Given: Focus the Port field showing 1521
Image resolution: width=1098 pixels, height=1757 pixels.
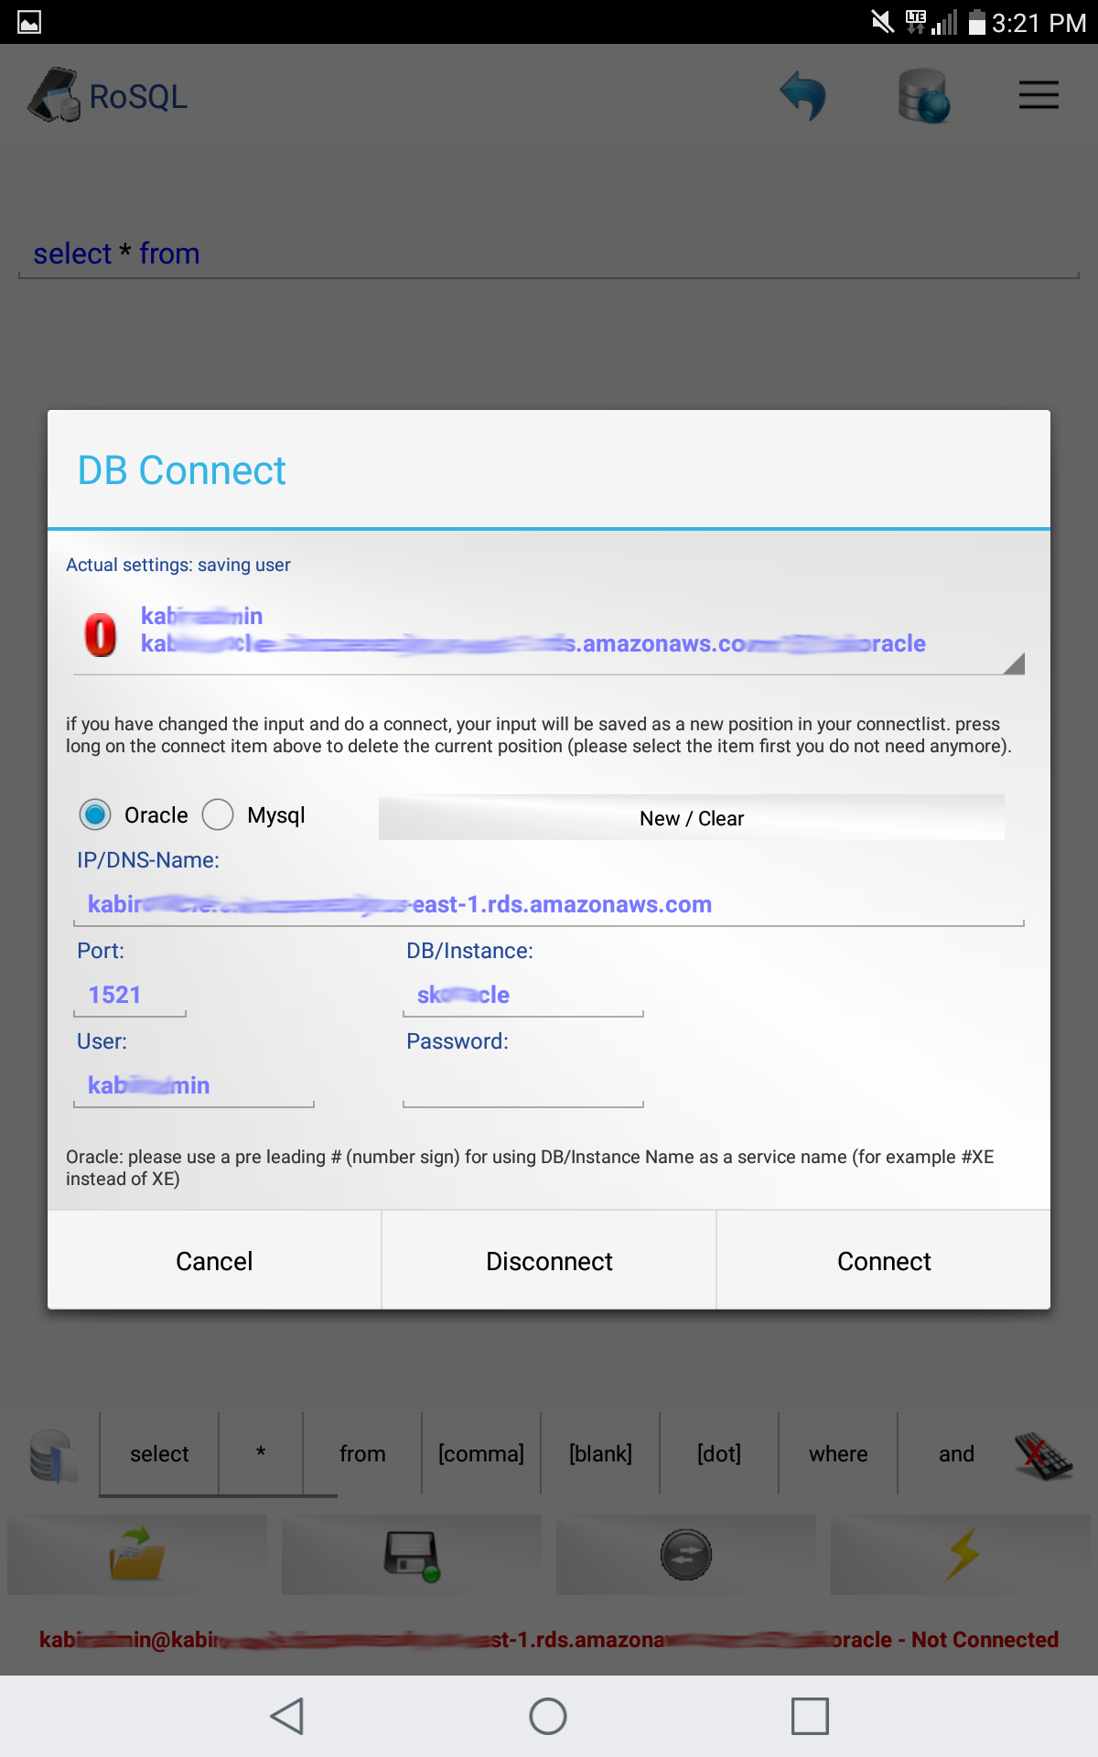Looking at the screenshot, I should pos(130,995).
